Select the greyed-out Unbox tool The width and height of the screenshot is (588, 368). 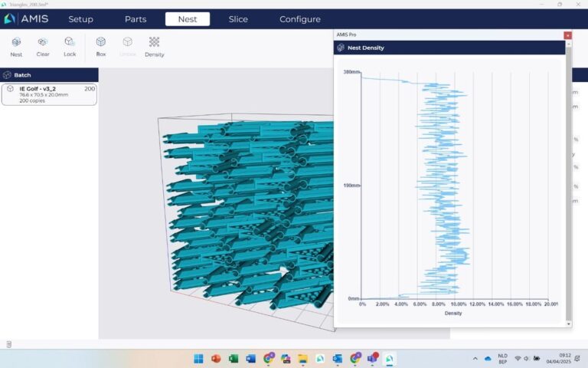coord(128,47)
